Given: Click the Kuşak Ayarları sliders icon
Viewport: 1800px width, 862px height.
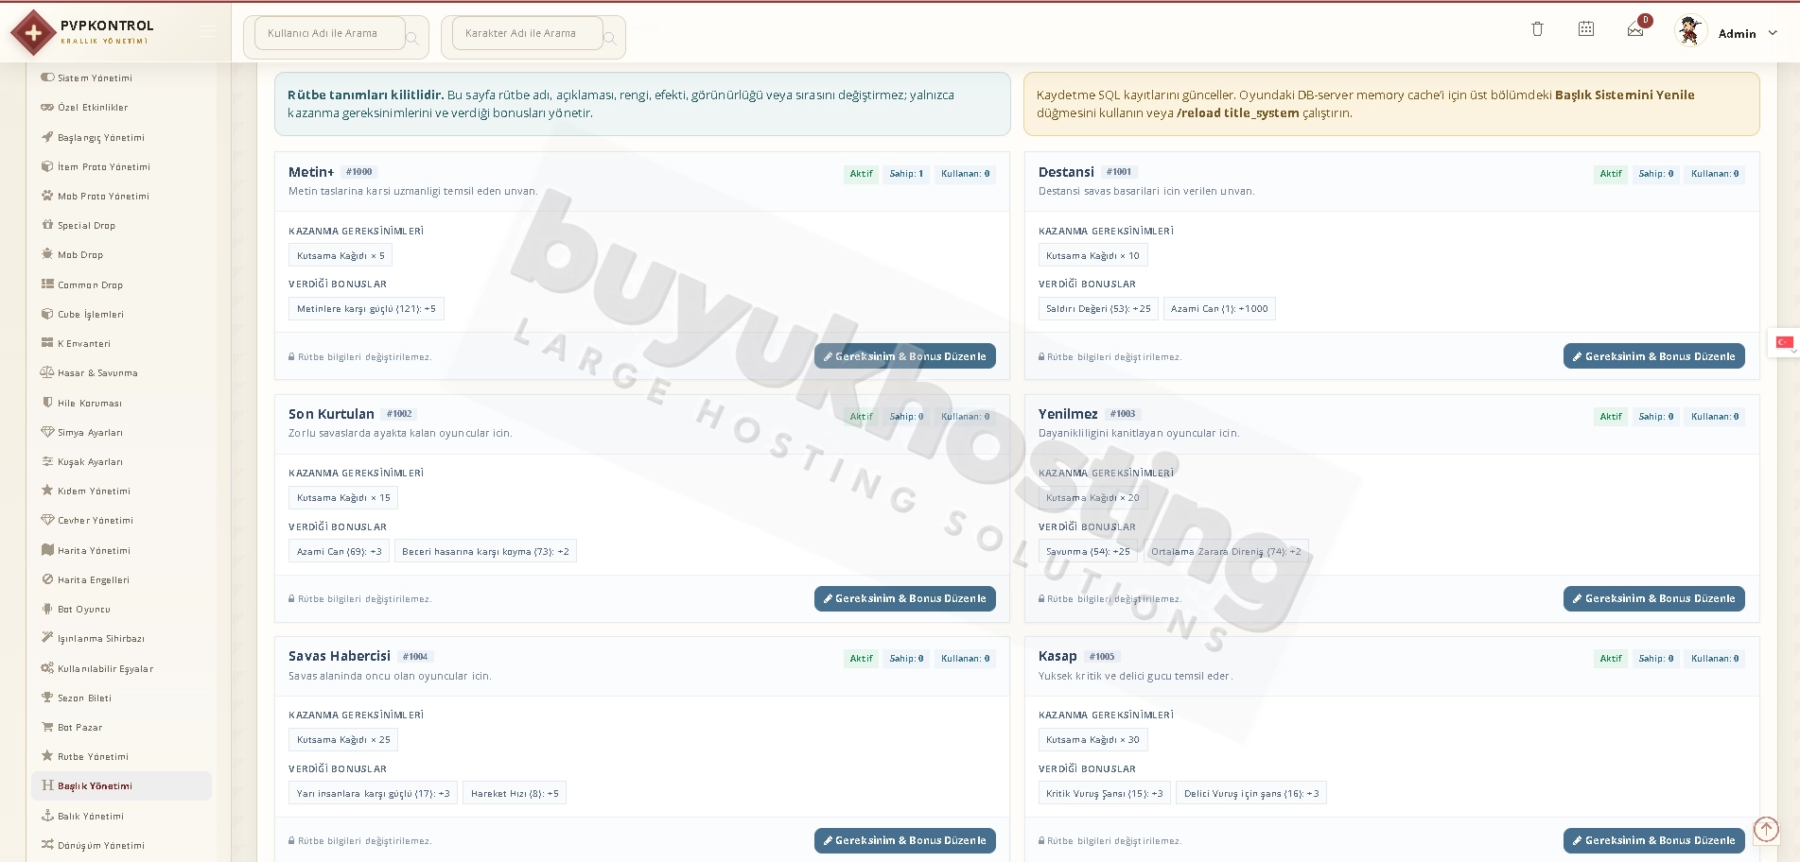Looking at the screenshot, I should click(x=47, y=461).
